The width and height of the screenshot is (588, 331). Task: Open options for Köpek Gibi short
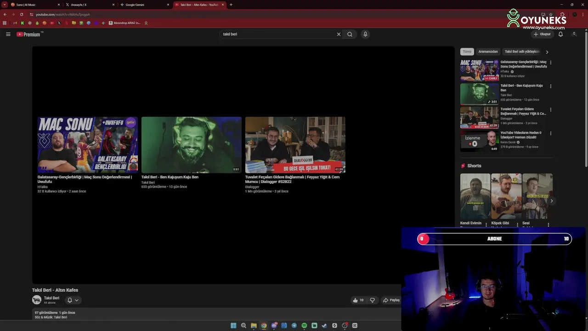[x=517, y=225]
